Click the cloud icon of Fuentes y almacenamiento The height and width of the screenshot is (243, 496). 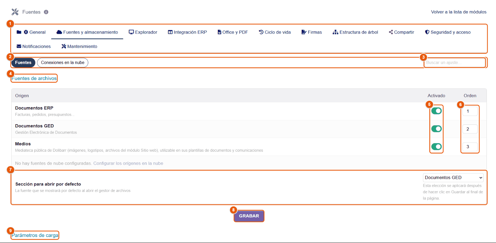59,32
